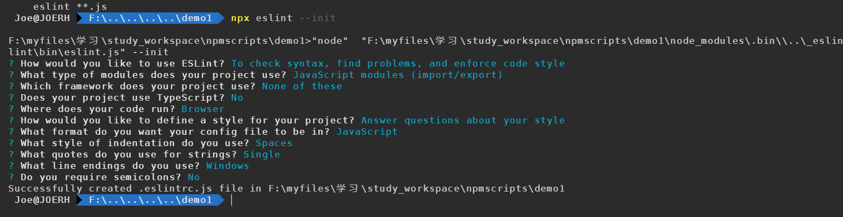The height and width of the screenshot is (217, 843).
Task: Click the 'Spaces' indentation answer
Action: [x=274, y=143]
